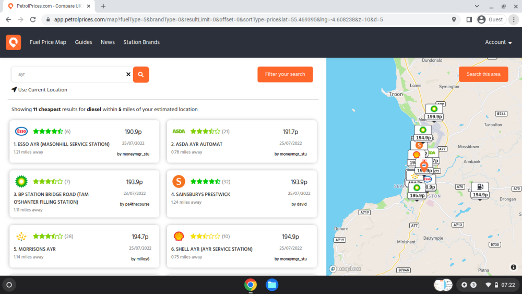Open the shelf holding space preview thumbnail
522x294 pixels.
(x=443, y=285)
